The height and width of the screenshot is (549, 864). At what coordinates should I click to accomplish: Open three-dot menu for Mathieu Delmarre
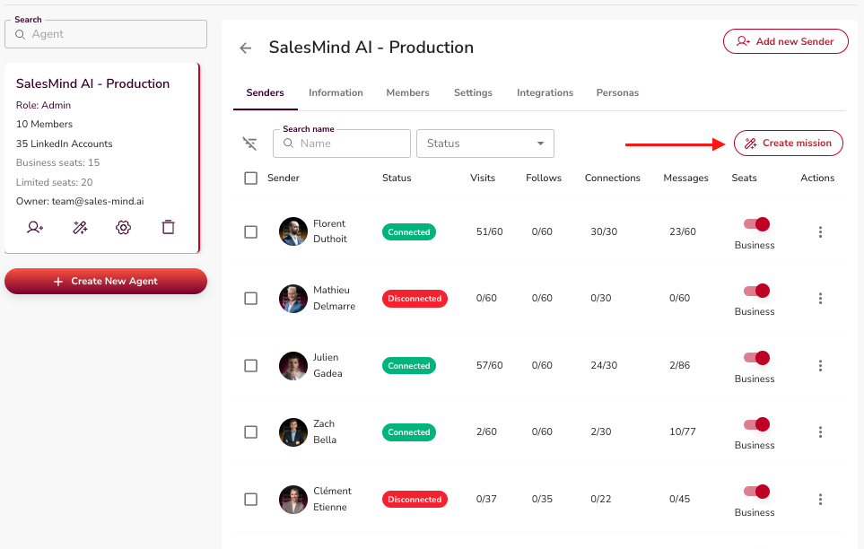tap(820, 299)
